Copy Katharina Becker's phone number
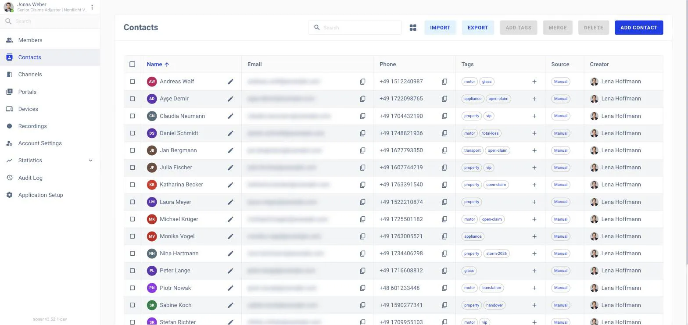Image resolution: width=688 pixels, height=325 pixels. [x=444, y=185]
